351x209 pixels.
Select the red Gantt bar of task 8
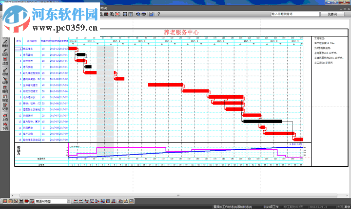click(195, 91)
